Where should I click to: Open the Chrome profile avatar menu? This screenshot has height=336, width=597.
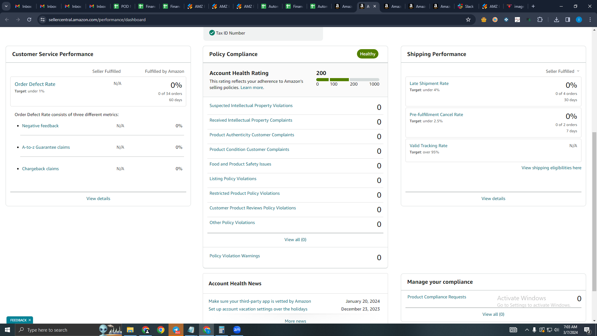pyautogui.click(x=579, y=20)
